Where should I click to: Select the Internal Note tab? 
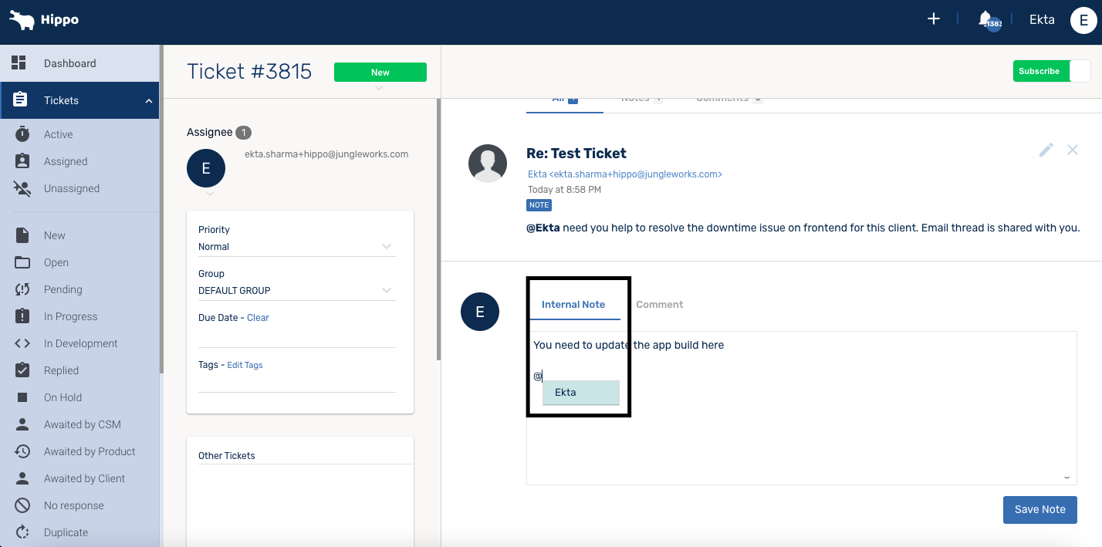click(573, 305)
